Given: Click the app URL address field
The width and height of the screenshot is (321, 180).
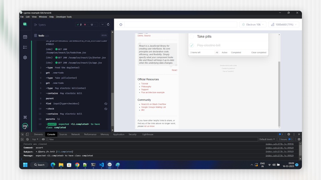Looking at the screenshot, I should [181, 24].
